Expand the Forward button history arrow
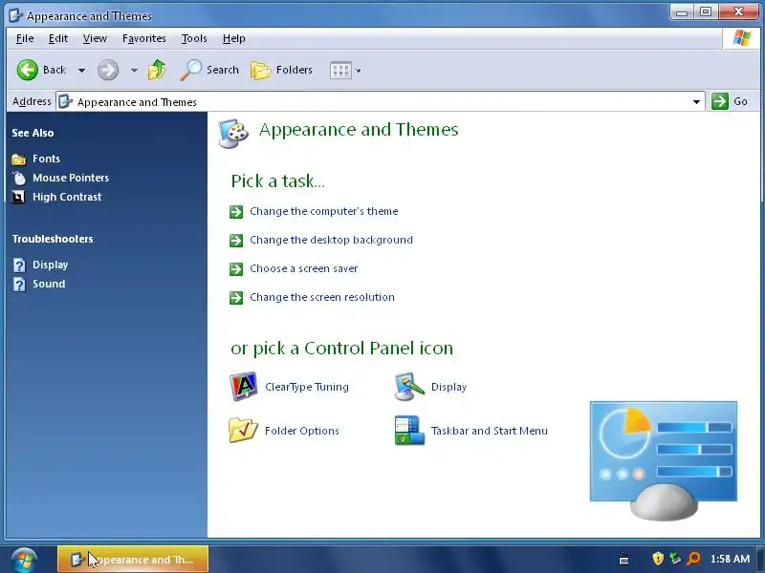 (134, 71)
